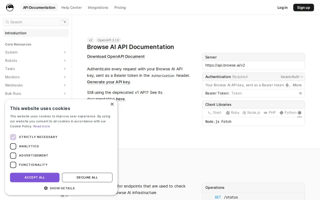Select Introduction in the sidebar
The image size is (320, 200).
36,33
